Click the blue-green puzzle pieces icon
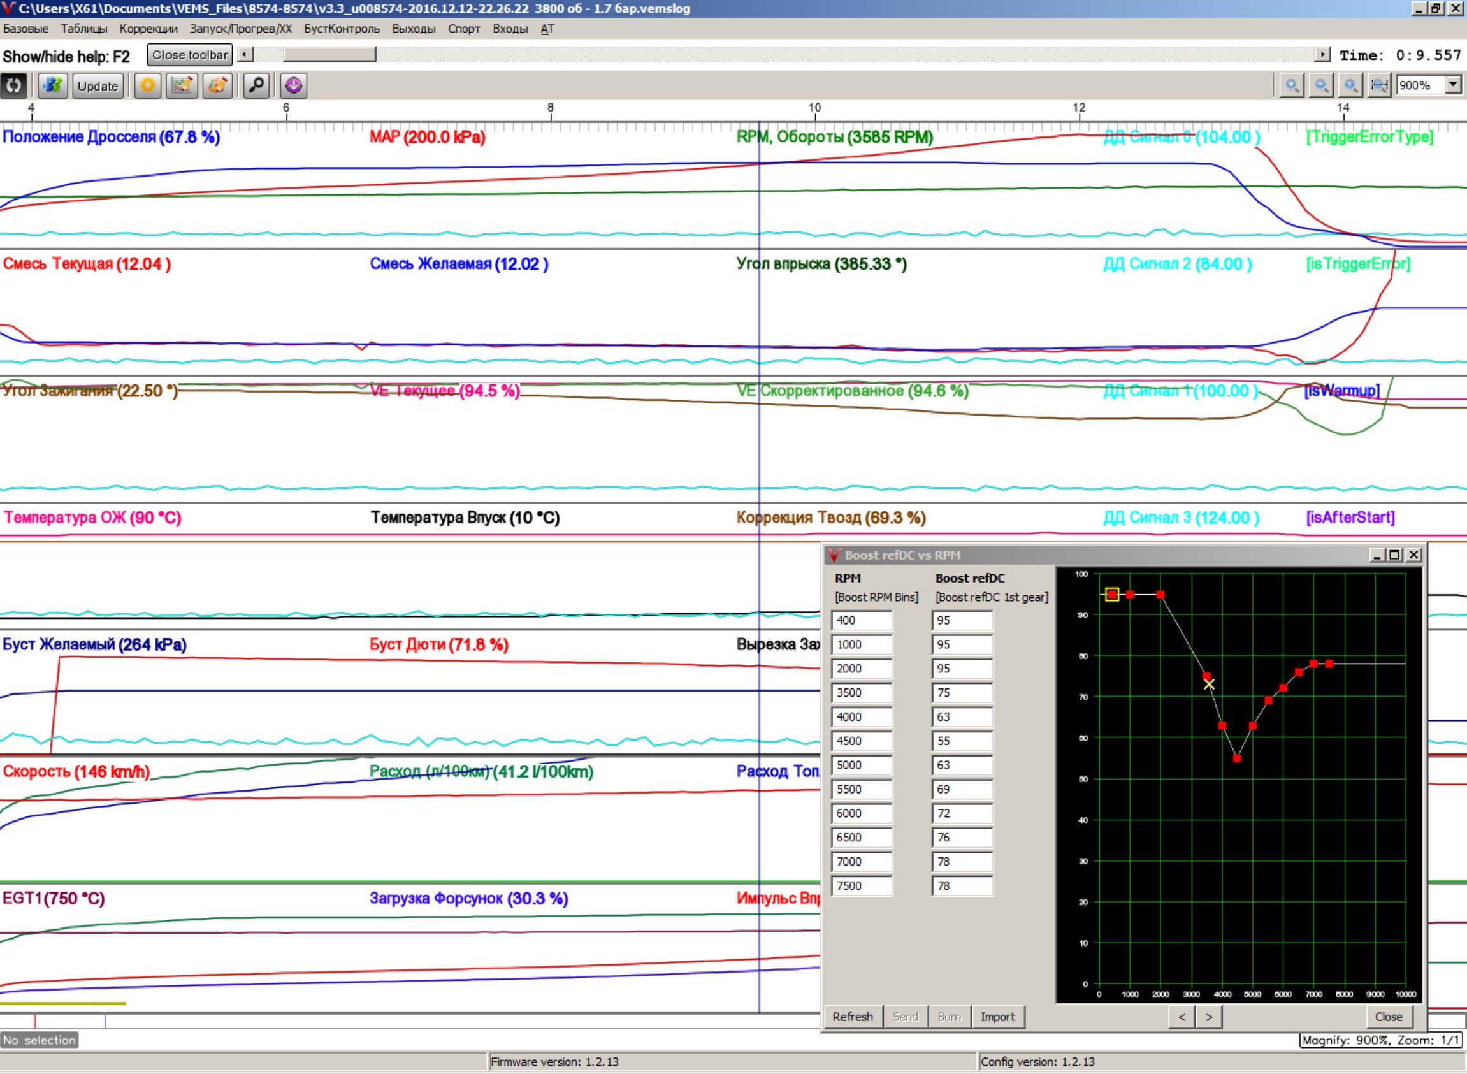 point(53,86)
